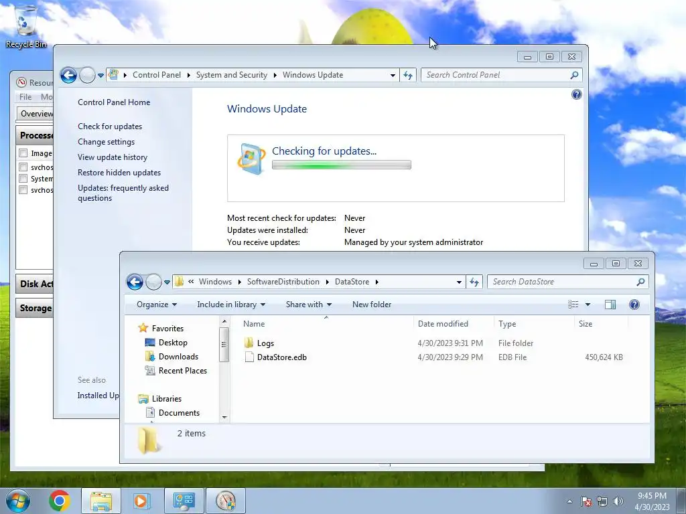Select the DataStore.edb file icon
686x514 pixels.
(x=249, y=357)
